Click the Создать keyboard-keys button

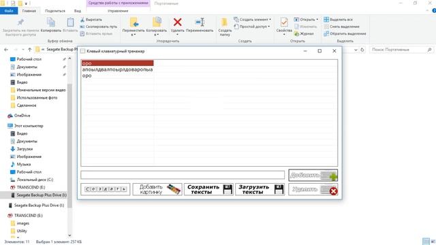click(x=106, y=189)
